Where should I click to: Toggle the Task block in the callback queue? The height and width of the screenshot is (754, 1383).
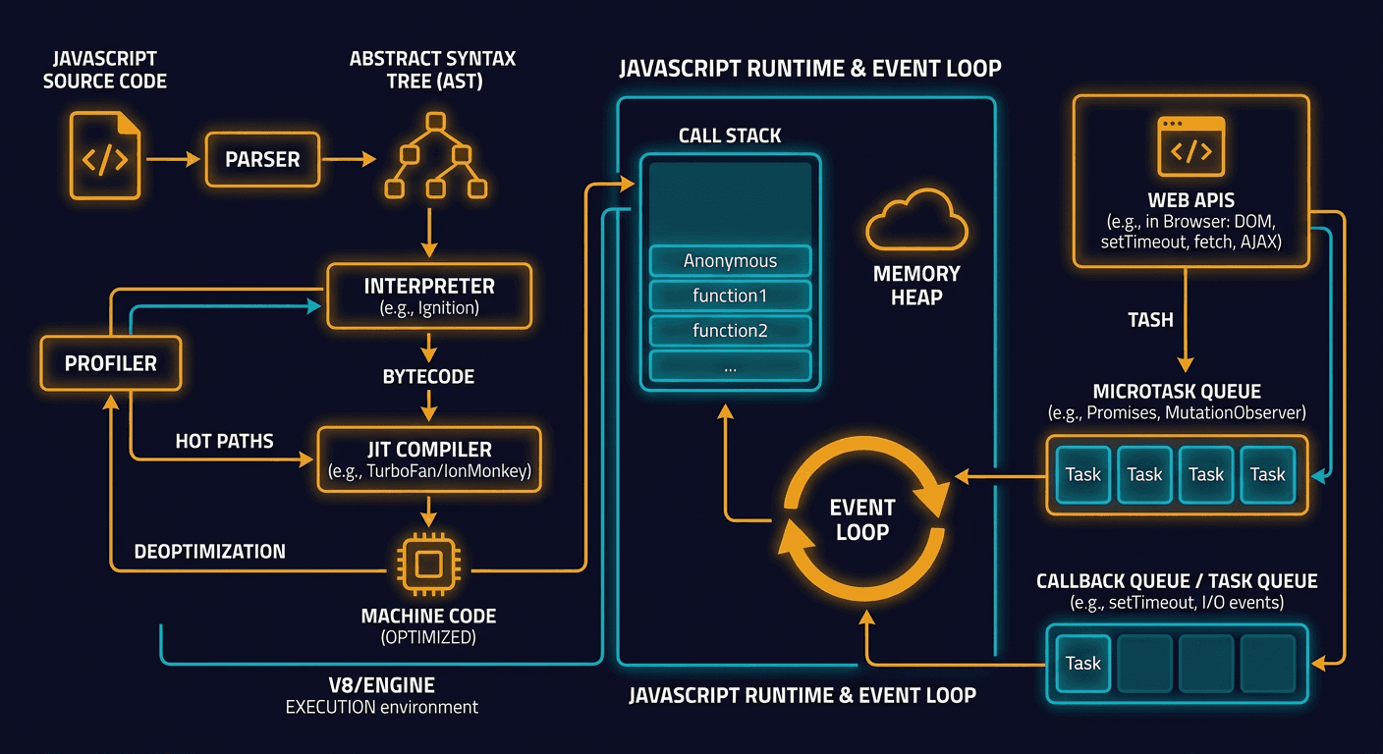[1081, 664]
